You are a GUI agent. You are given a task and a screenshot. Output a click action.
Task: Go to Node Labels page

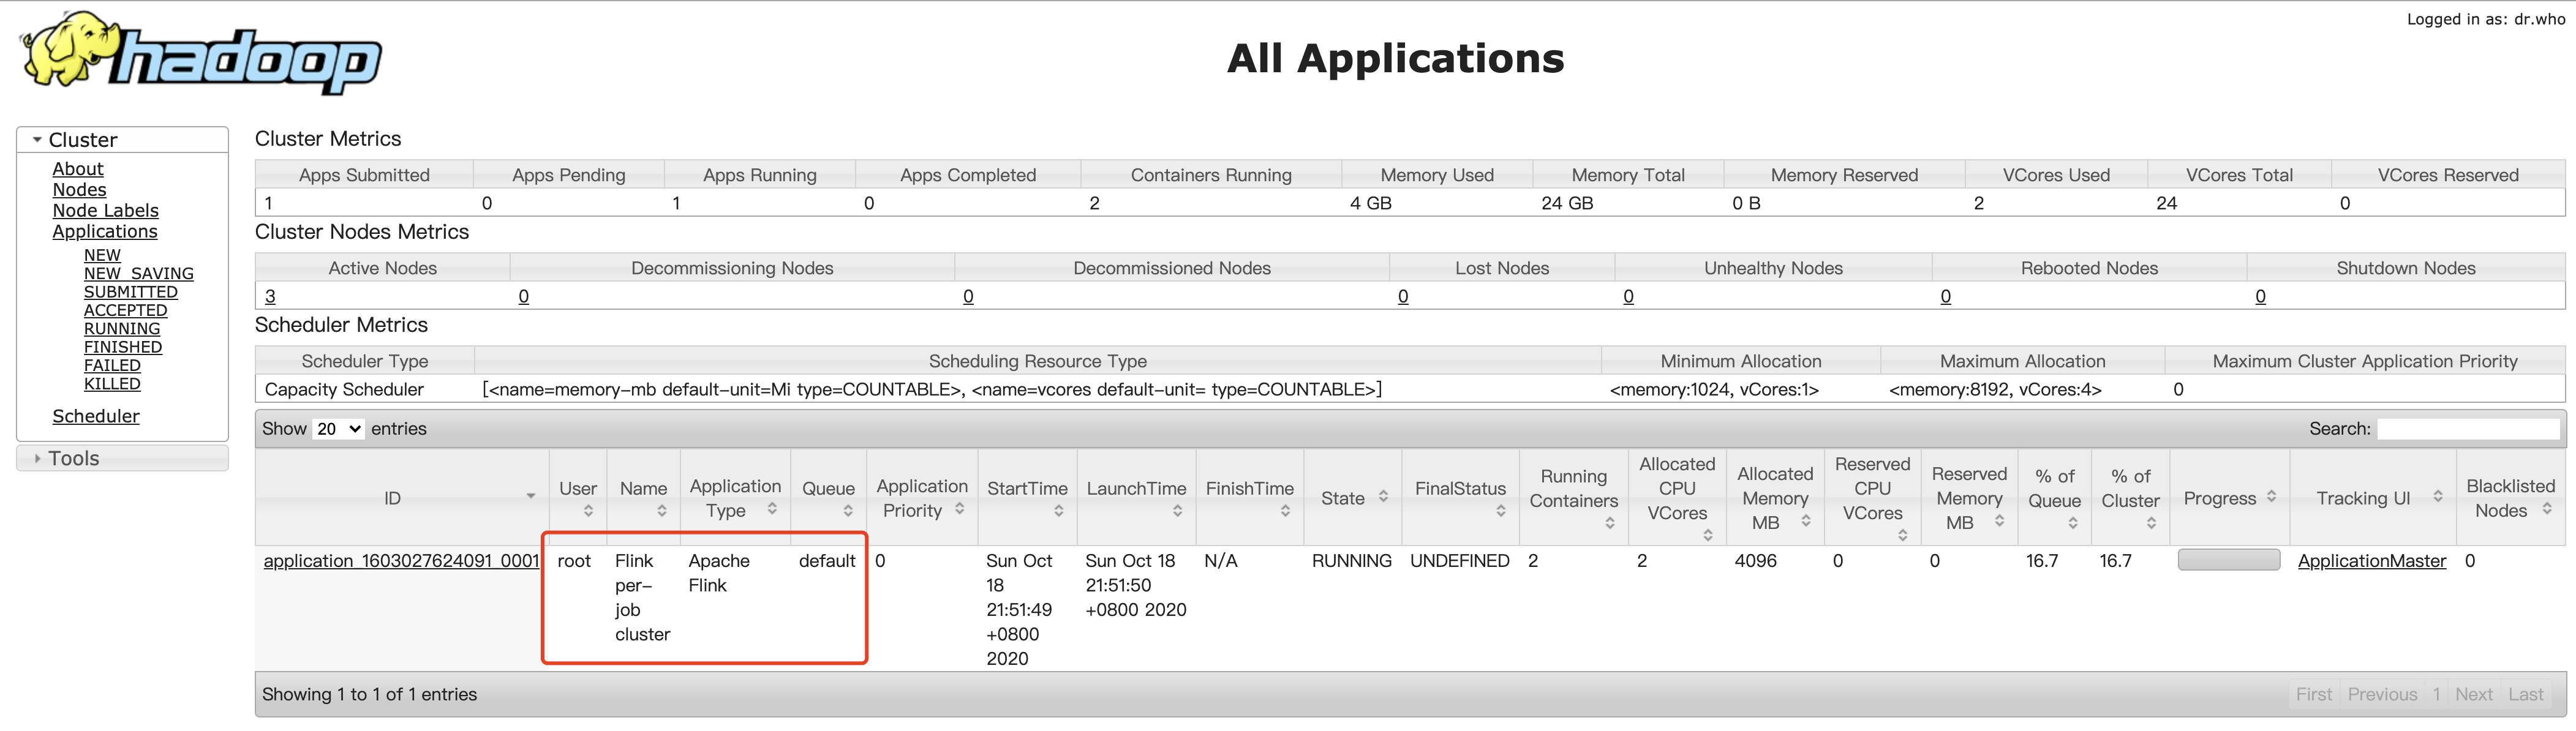105,211
